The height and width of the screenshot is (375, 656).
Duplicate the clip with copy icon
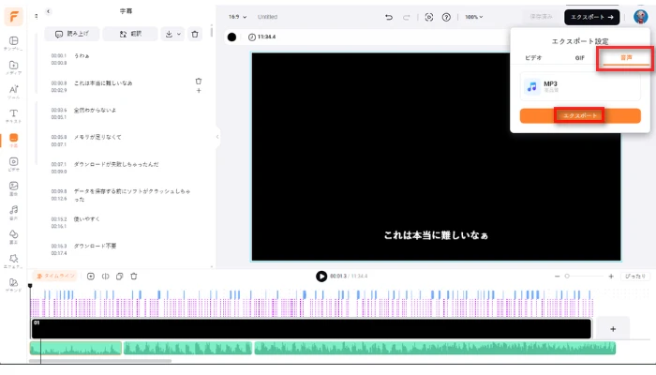coord(120,277)
